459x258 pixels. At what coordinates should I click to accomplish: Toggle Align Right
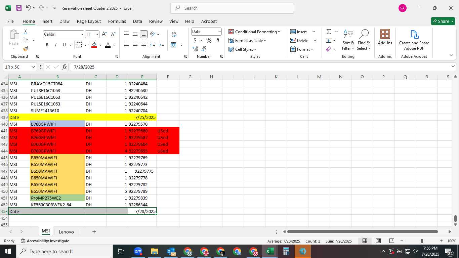[x=144, y=45]
